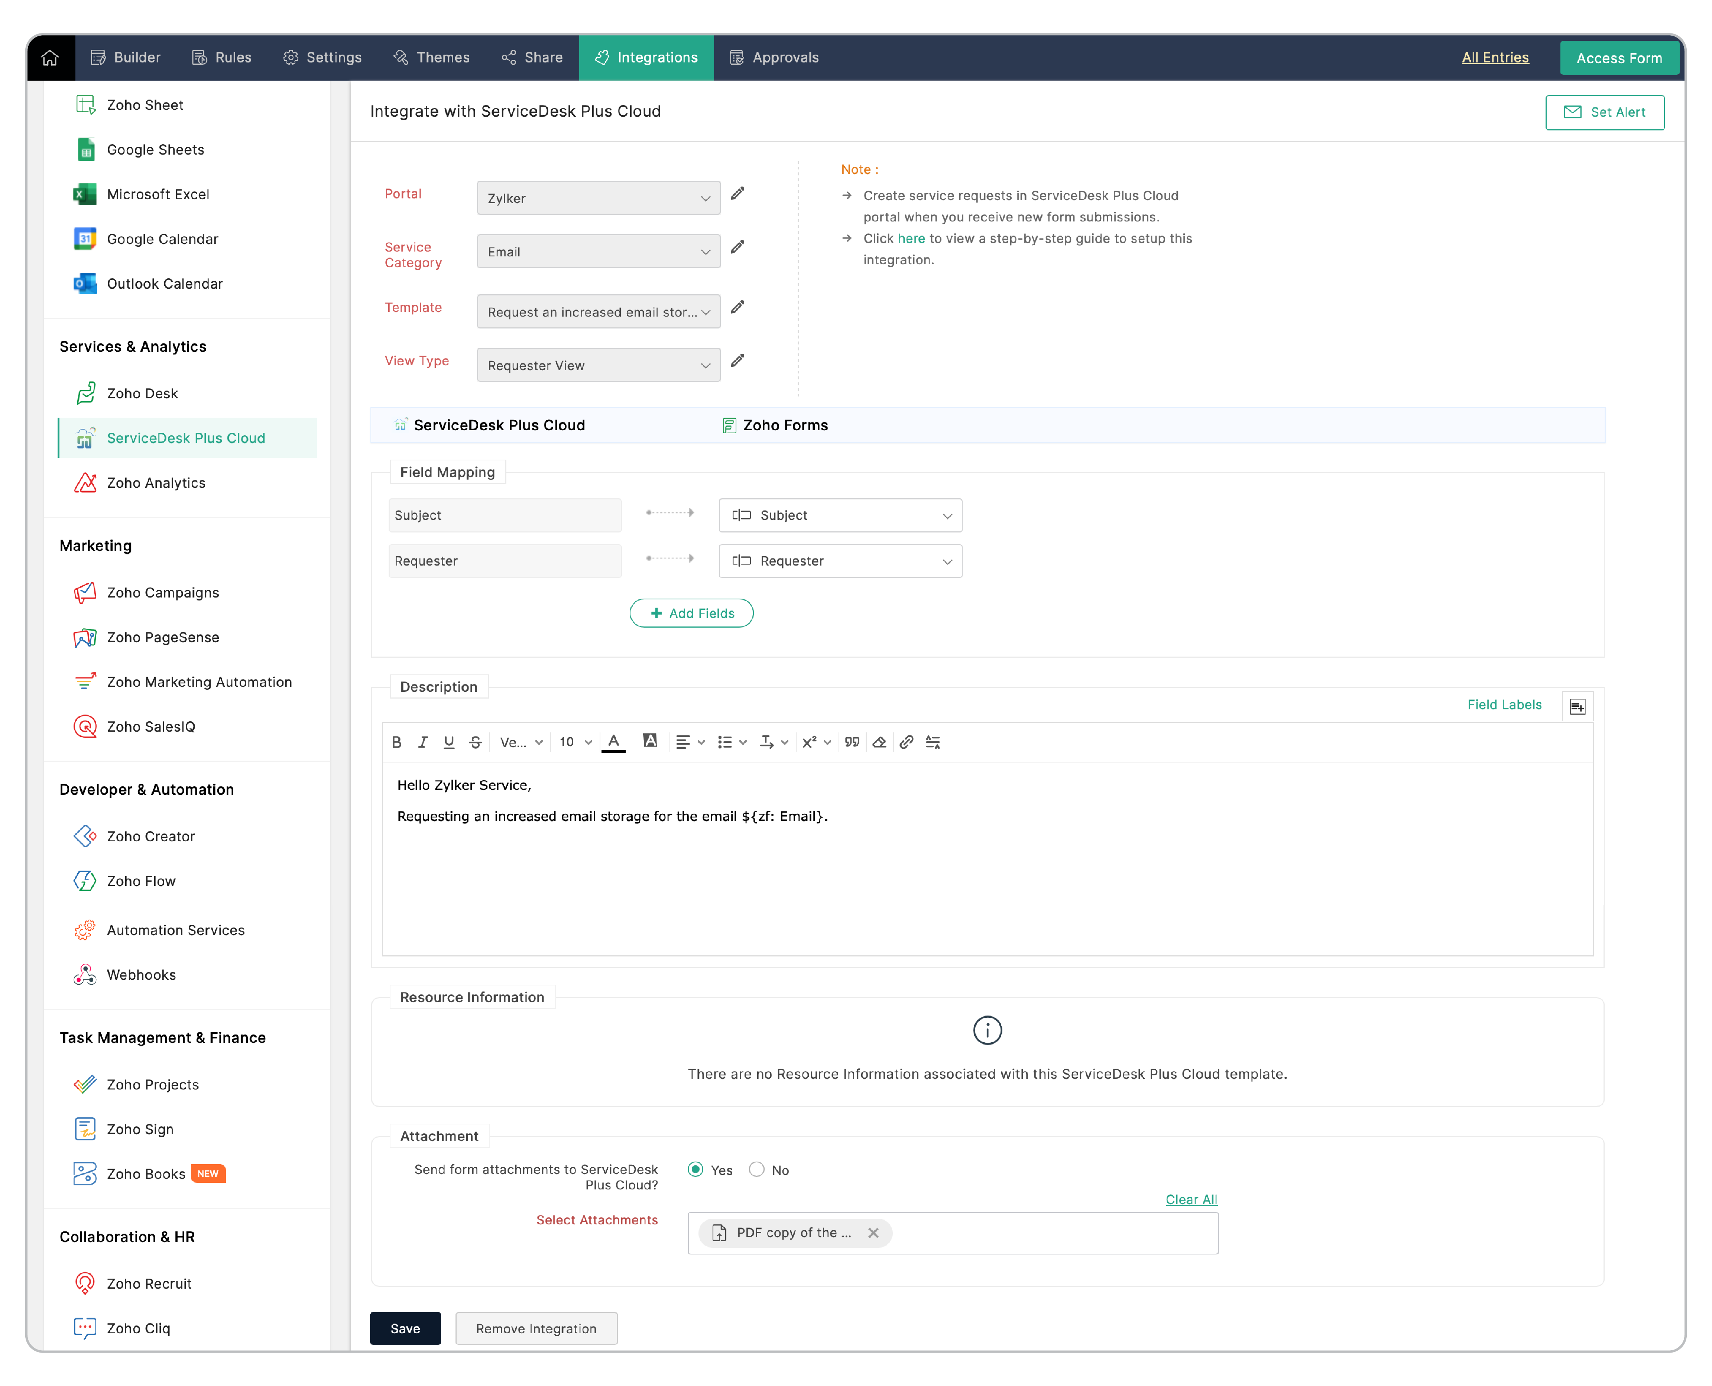This screenshot has width=1712, height=1386.
Task: Switch to the Approvals tab
Action: click(x=774, y=58)
